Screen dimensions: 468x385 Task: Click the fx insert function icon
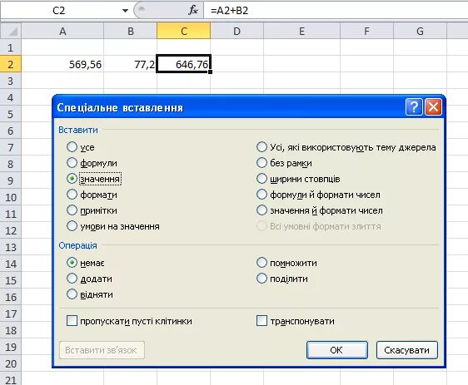(193, 11)
